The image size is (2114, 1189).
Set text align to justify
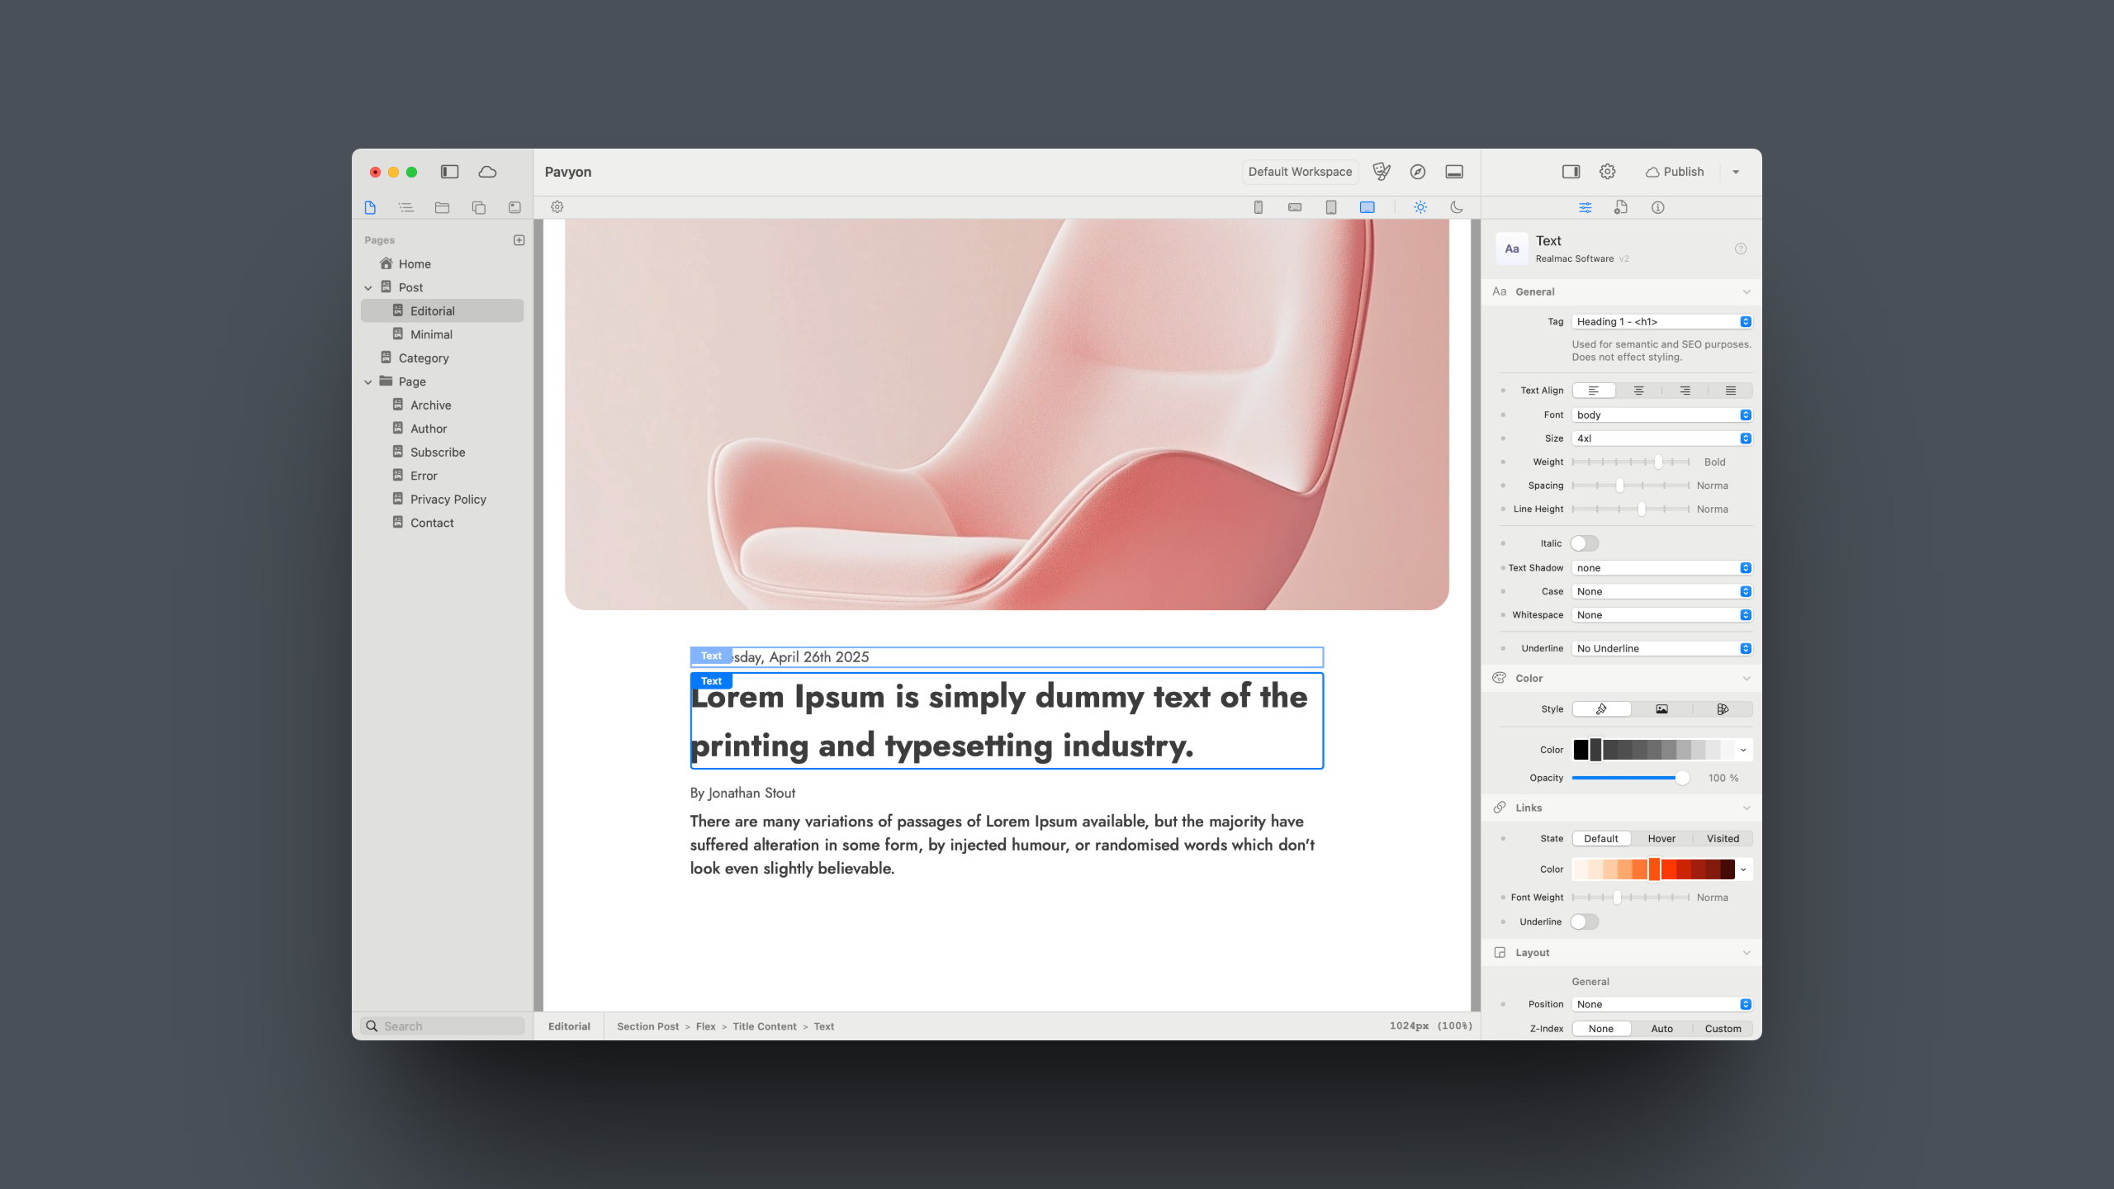tap(1730, 391)
